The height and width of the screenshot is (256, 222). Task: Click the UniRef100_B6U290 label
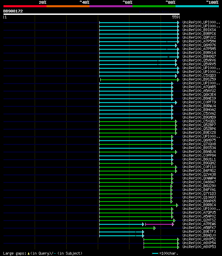tap(199, 186)
